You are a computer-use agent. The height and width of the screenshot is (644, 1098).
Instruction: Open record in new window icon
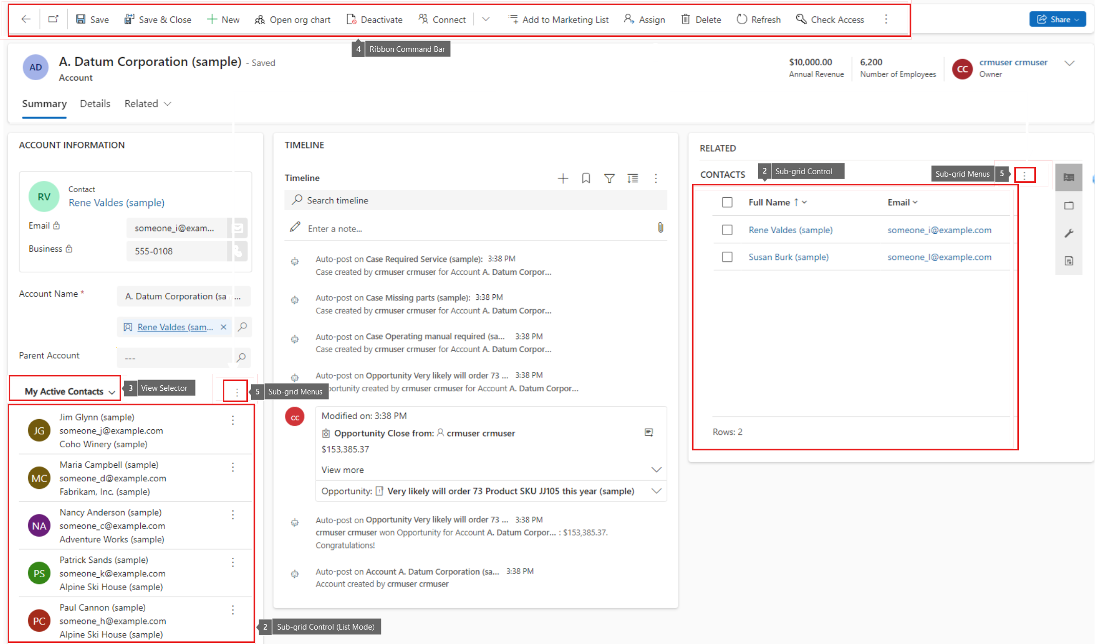pos(53,20)
